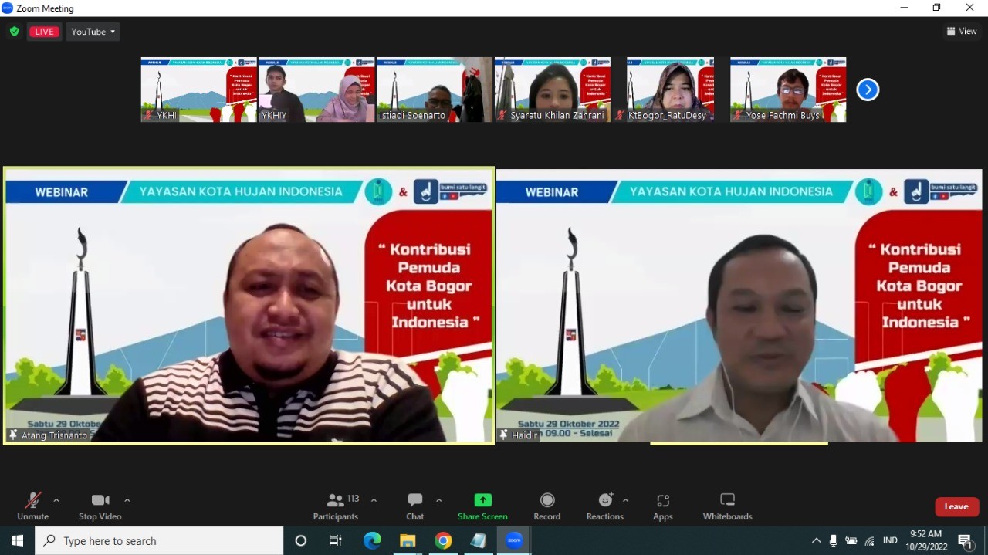
Task: Click the green Share Screen icon
Action: (x=482, y=500)
